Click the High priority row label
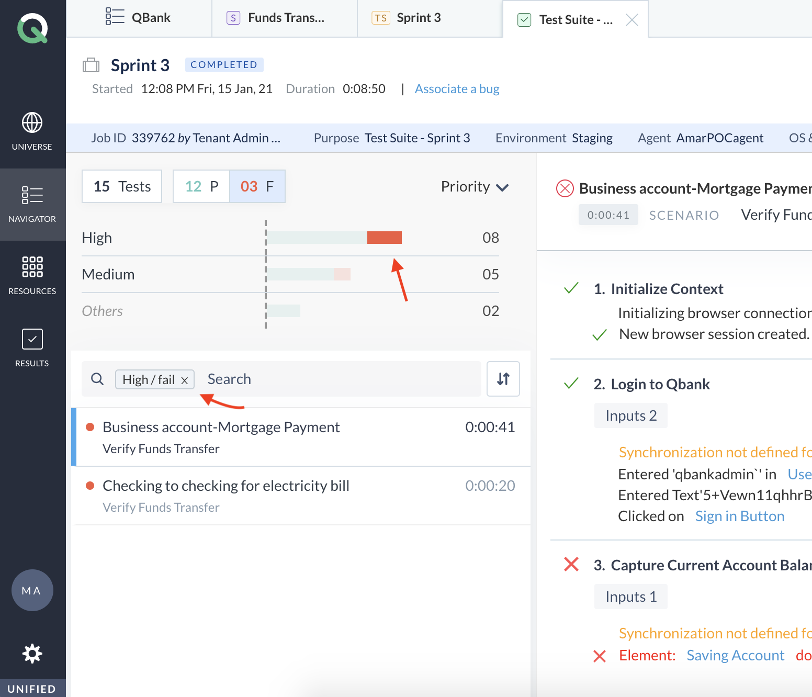This screenshot has width=812, height=697. click(x=97, y=238)
